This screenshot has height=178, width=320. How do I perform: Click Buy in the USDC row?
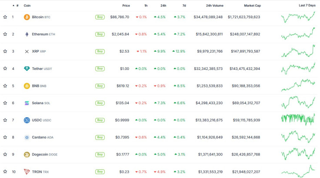click(x=100, y=120)
